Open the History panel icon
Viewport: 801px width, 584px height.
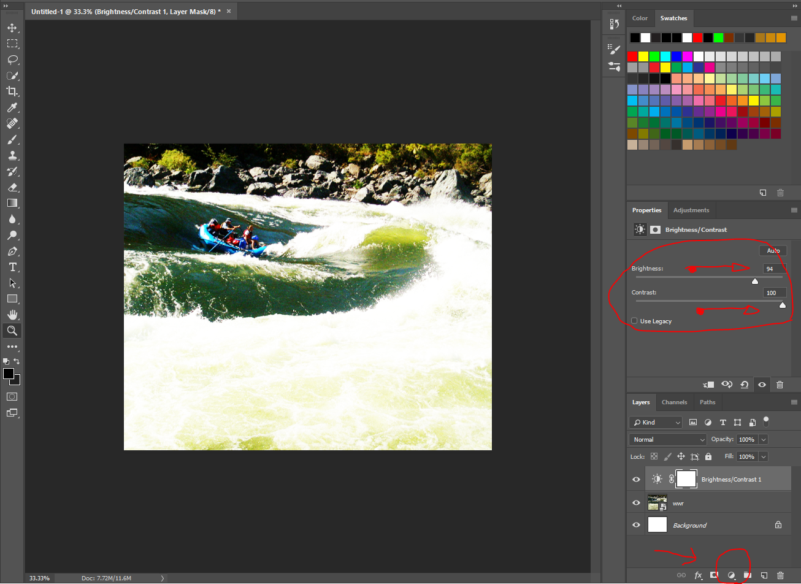point(614,24)
